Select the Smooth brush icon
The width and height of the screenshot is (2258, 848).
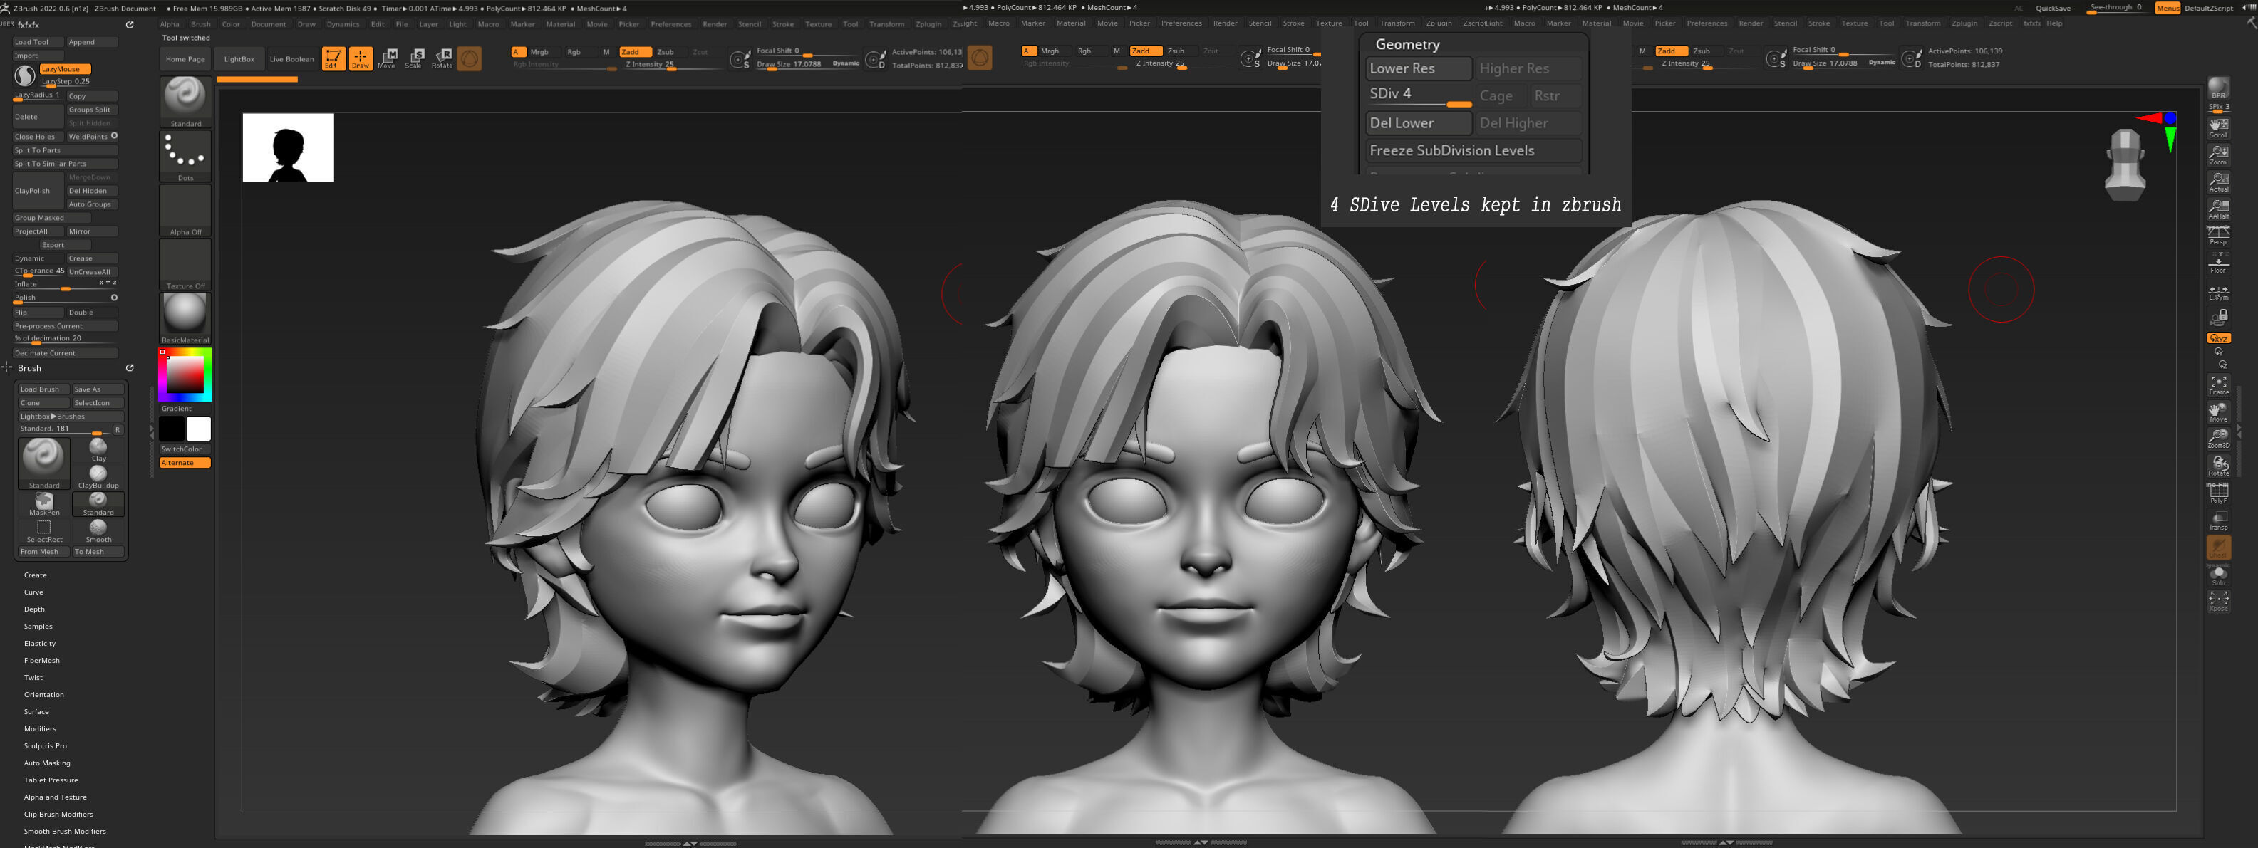click(x=98, y=531)
